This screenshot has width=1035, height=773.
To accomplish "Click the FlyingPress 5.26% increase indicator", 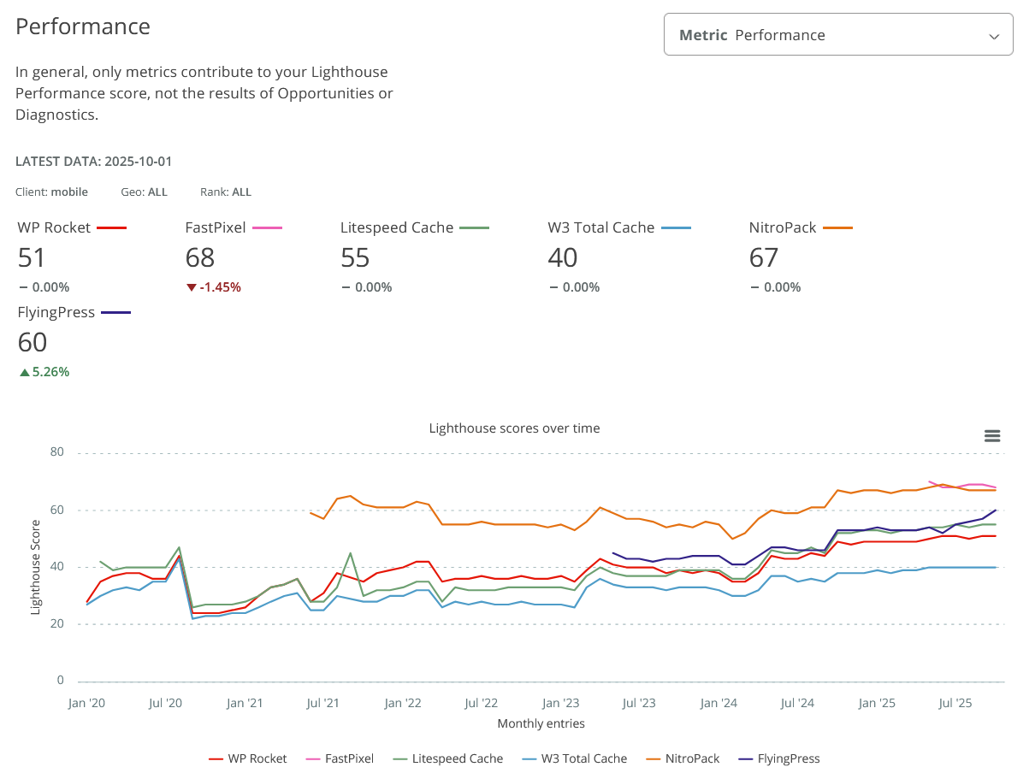I will (x=44, y=372).
